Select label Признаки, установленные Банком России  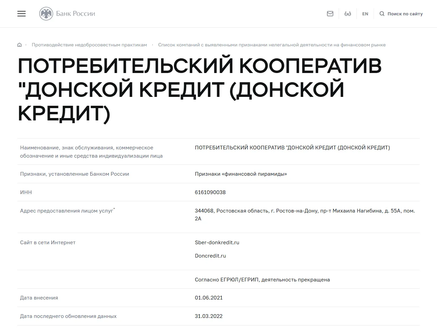[74, 174]
